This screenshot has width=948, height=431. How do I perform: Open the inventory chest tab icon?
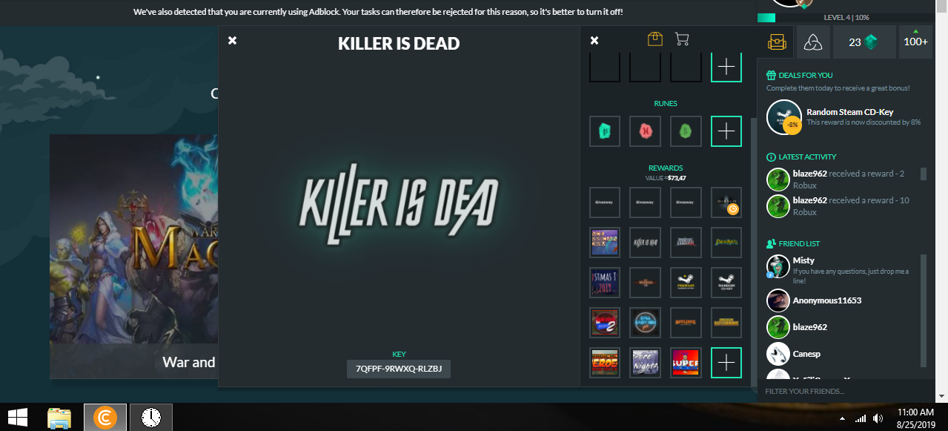(654, 39)
